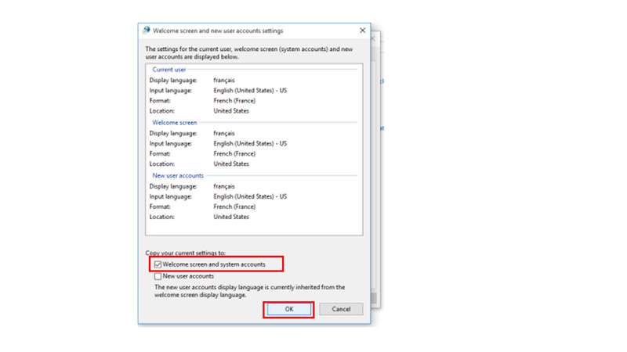Click français display language under New user accounts

point(224,186)
